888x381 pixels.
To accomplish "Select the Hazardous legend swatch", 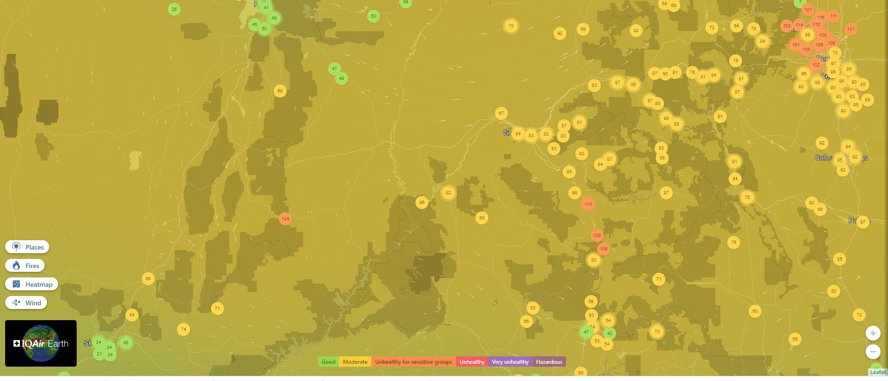I will coord(549,362).
